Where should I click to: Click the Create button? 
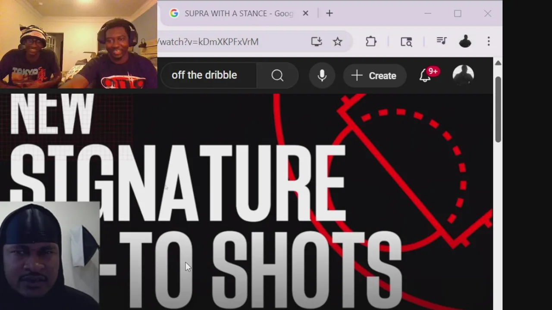374,76
